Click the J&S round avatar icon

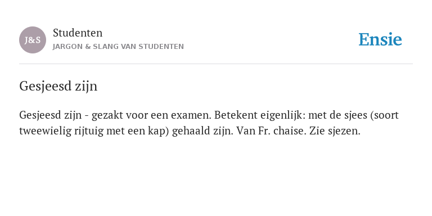click(33, 40)
